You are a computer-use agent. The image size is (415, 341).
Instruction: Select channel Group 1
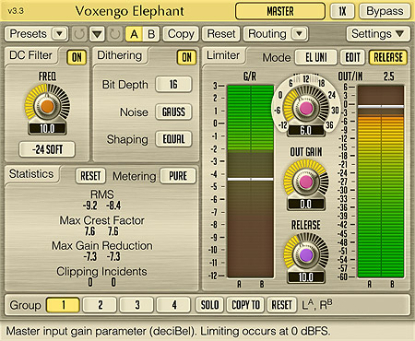(63, 305)
